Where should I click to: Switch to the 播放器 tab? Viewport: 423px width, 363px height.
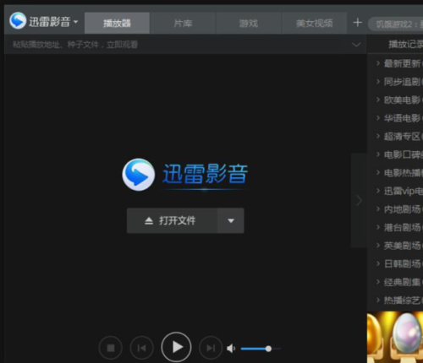[117, 23]
